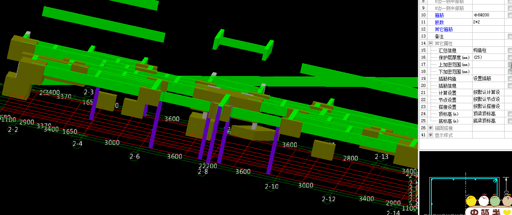
Task: Click axis label 2-3 in 3D view
Action: pos(89,92)
